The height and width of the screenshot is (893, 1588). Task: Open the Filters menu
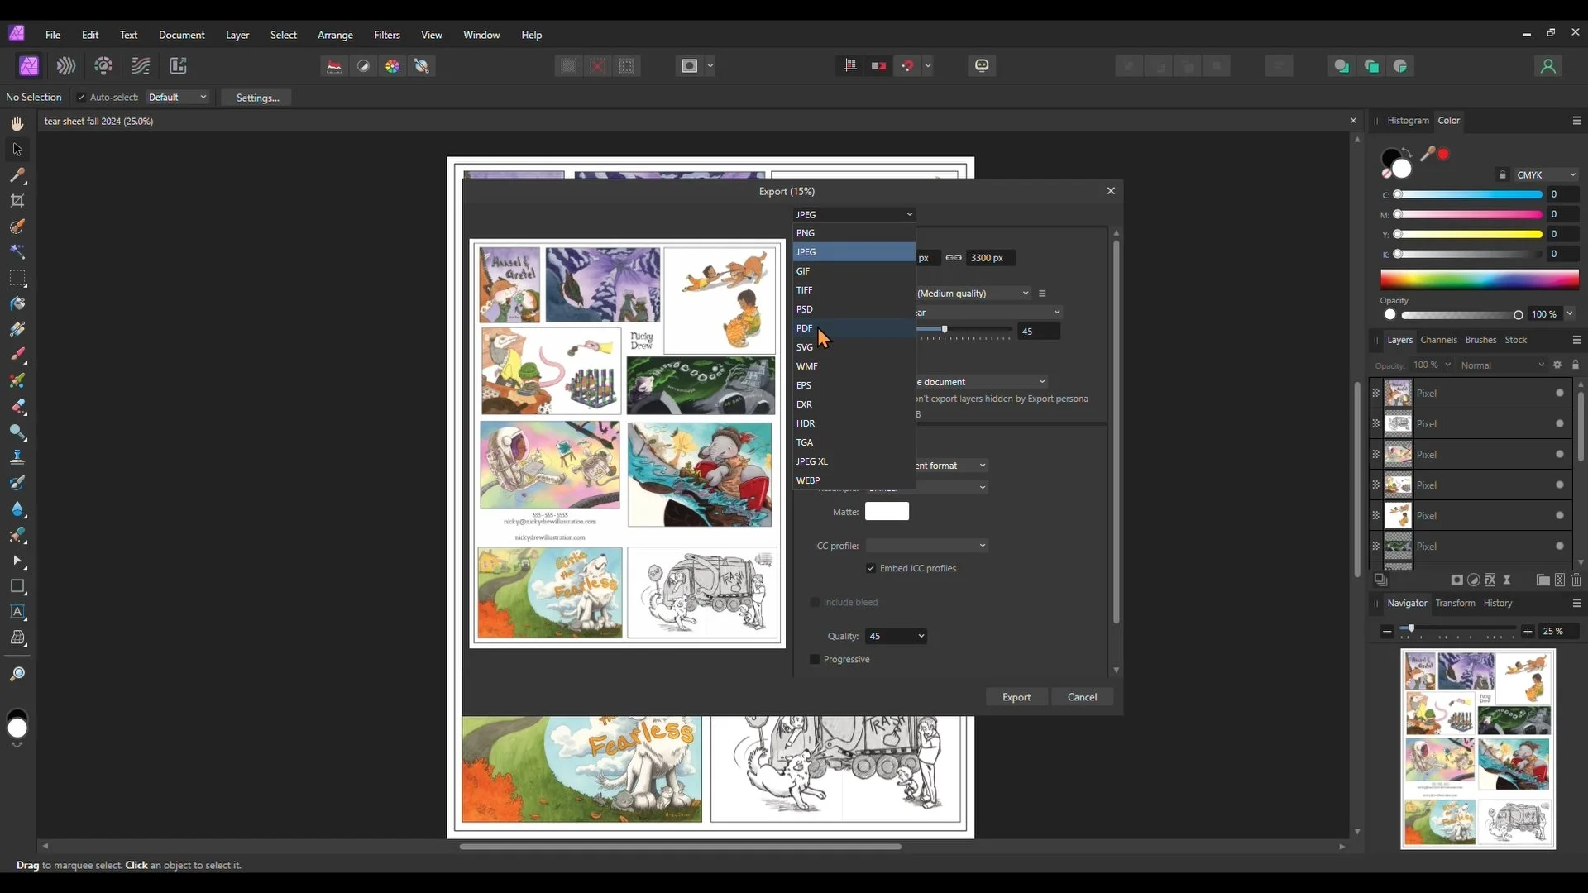tap(386, 35)
